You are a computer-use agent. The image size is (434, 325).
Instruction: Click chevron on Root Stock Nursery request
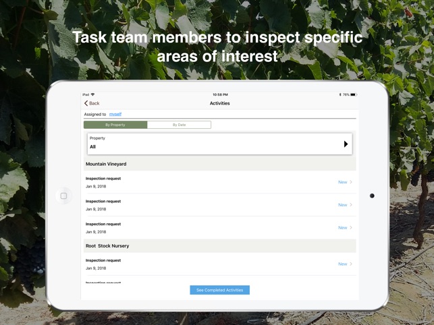point(351,264)
